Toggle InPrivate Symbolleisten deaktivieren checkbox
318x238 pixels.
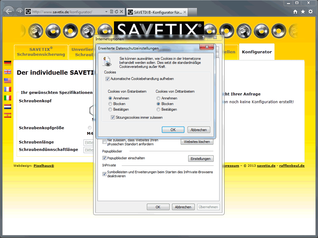(x=104, y=174)
